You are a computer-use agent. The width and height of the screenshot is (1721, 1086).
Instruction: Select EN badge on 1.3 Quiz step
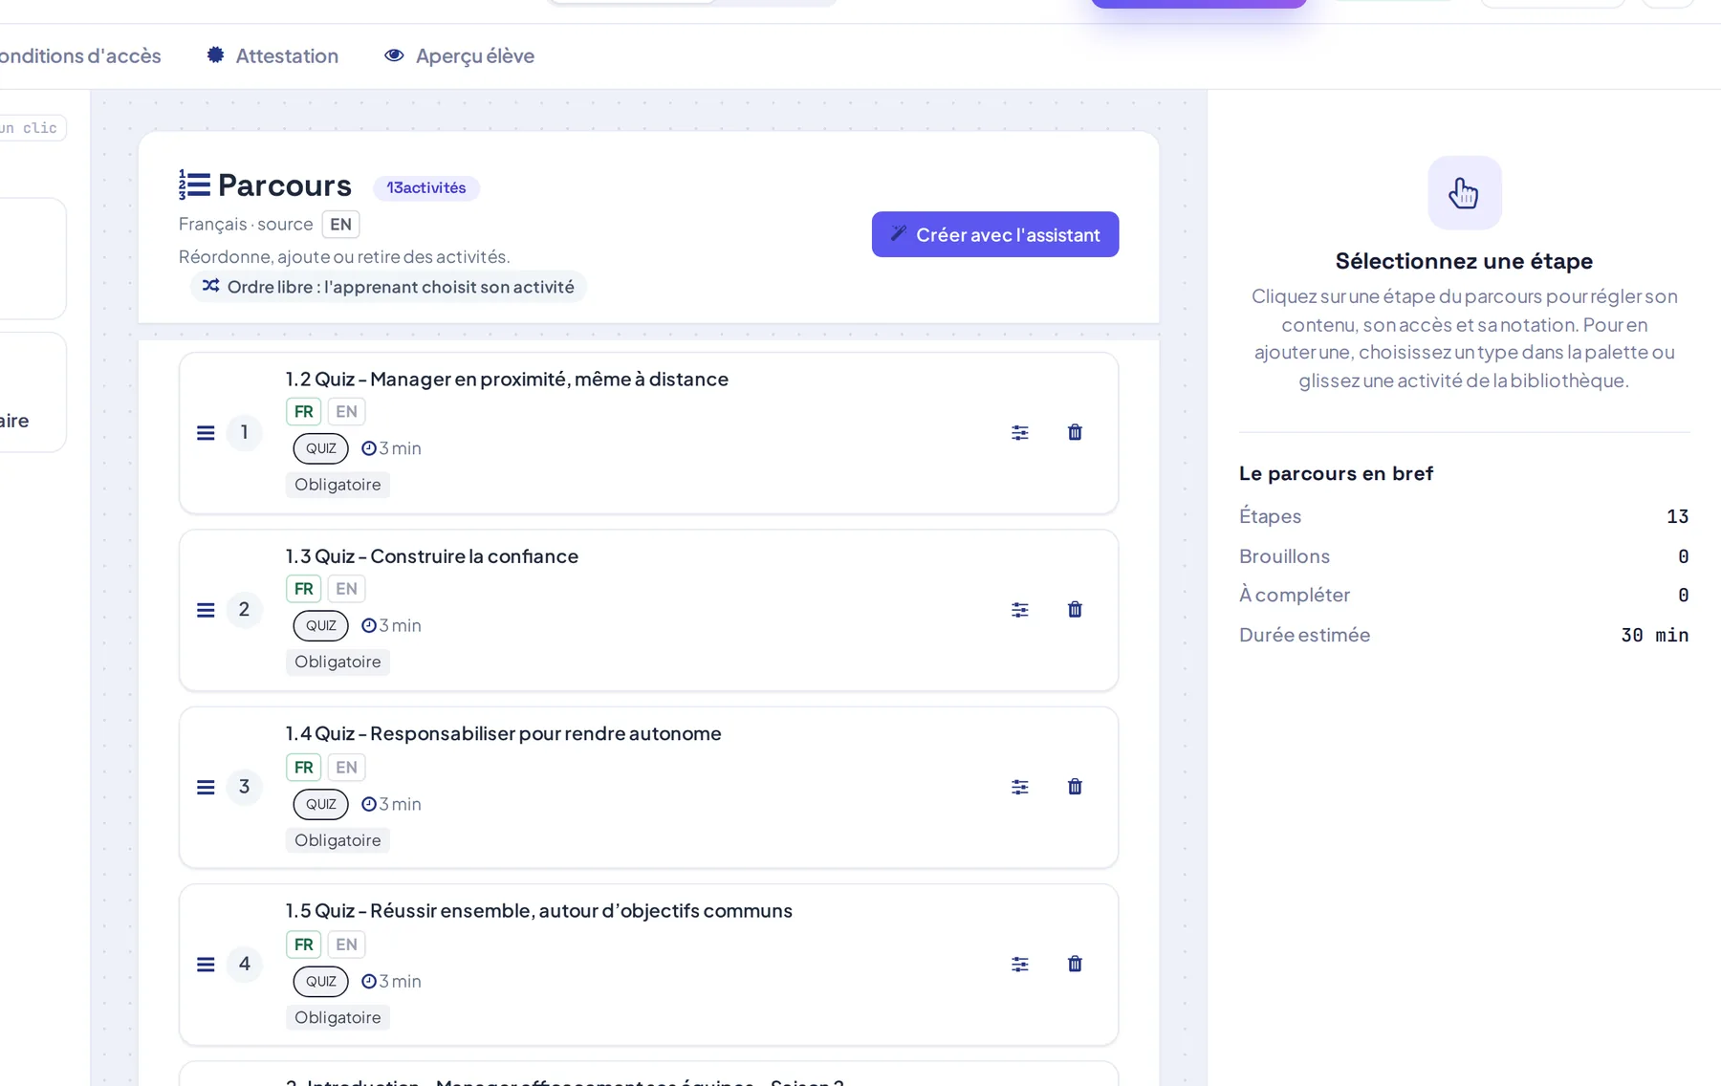pyautogui.click(x=346, y=589)
